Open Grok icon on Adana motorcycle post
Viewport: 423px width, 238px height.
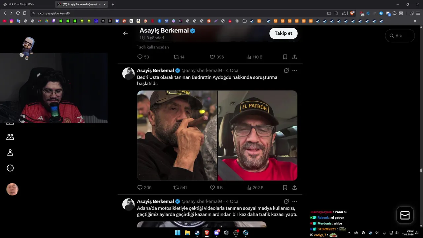pos(286,201)
